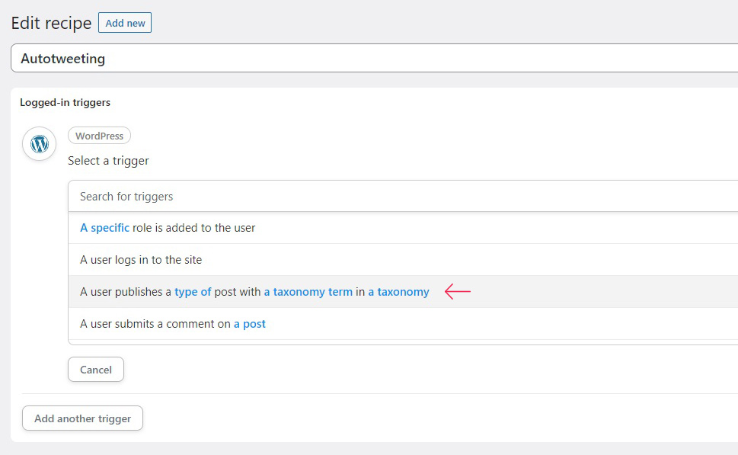This screenshot has height=455, width=738.
Task: Choose 'A user publishes a type of post' trigger
Action: coord(403,292)
